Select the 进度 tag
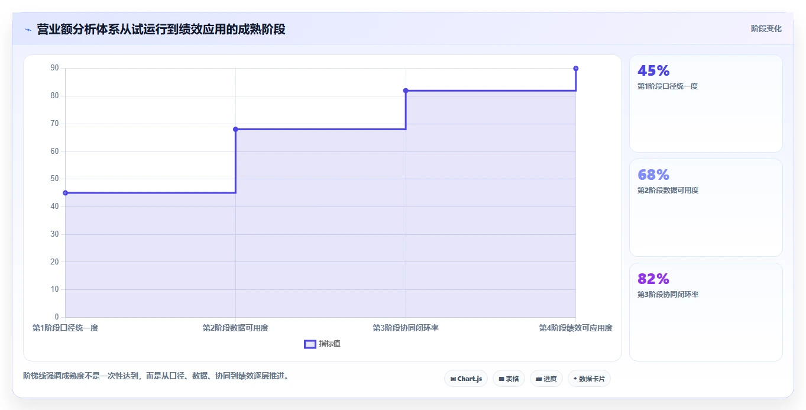Screen dimensions: 806x410 (x=546, y=379)
